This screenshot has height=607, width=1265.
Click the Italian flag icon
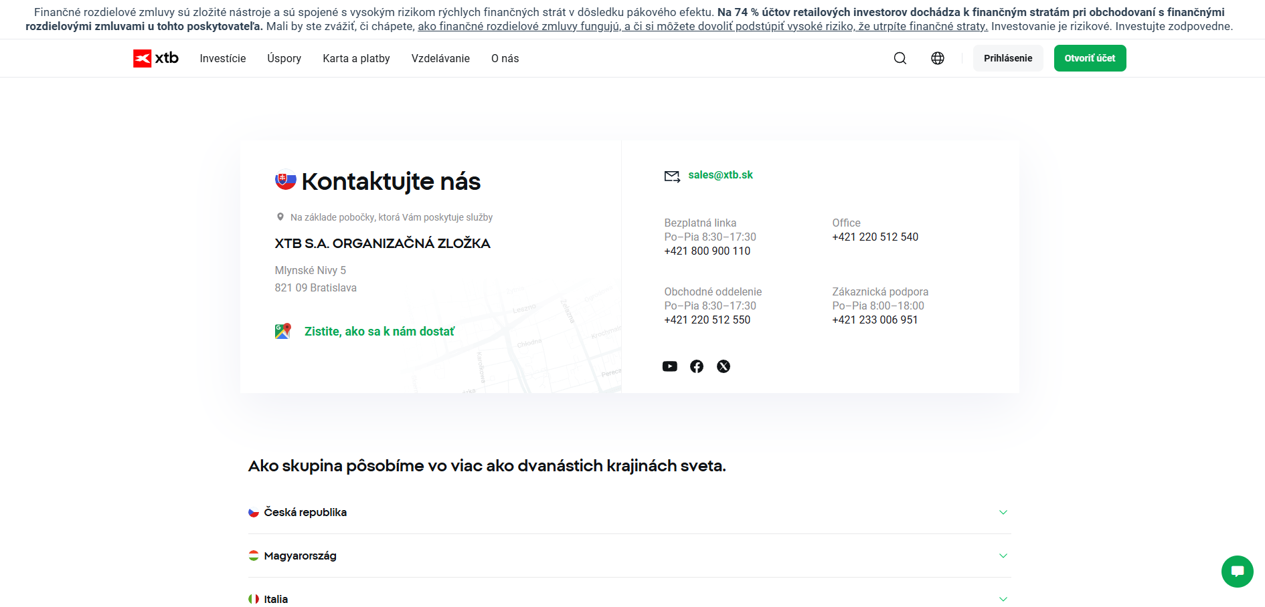coord(254,599)
